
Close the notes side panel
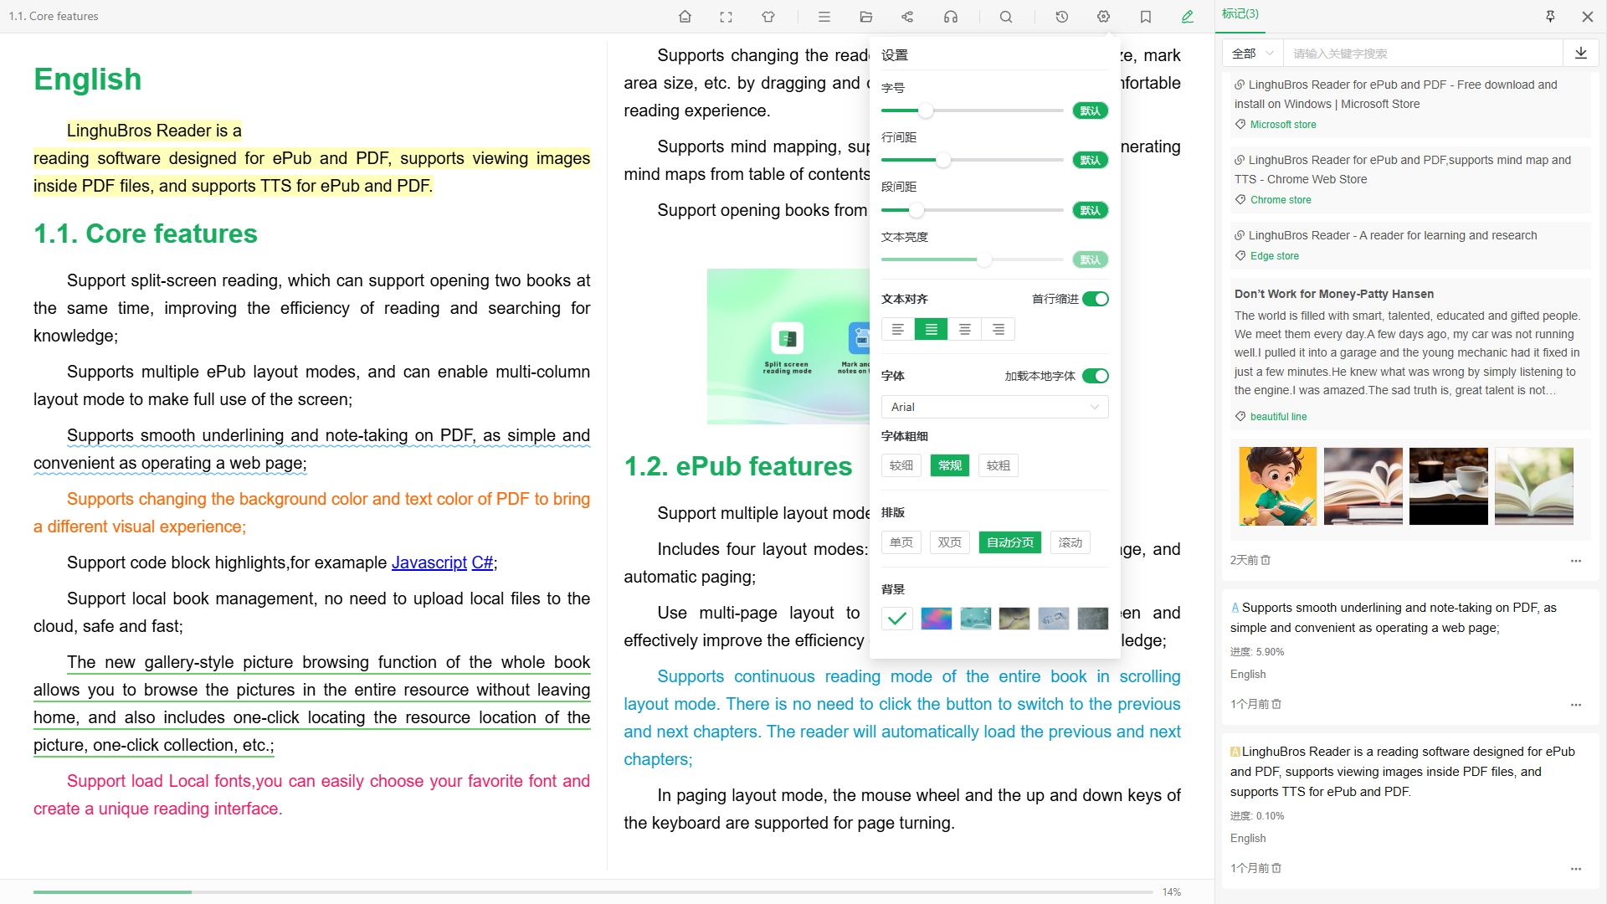point(1588,17)
